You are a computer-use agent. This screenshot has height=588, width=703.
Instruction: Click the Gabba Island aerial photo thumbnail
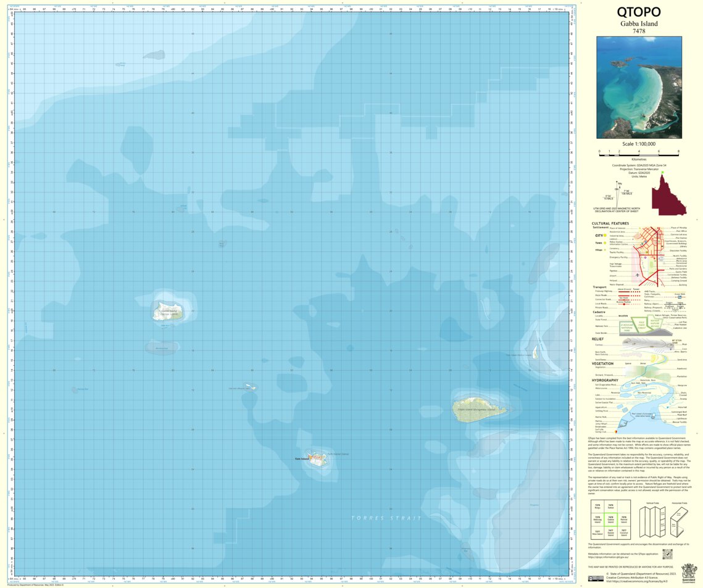click(x=639, y=89)
